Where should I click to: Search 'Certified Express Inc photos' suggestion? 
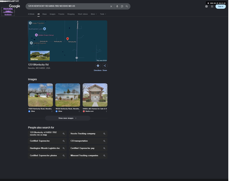click(47, 156)
